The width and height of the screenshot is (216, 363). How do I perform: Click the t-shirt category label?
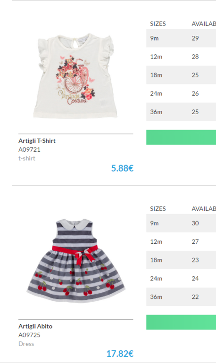point(27,158)
